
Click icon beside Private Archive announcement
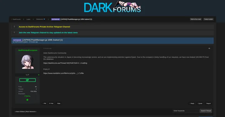[14, 27]
